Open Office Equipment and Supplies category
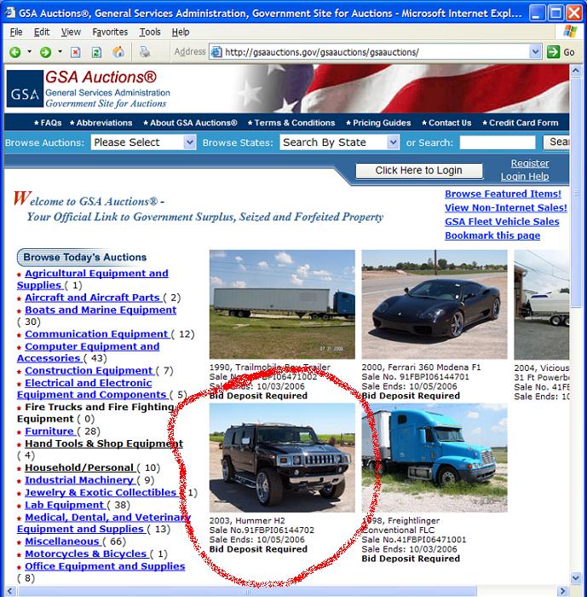The width and height of the screenshot is (587, 597). click(105, 566)
